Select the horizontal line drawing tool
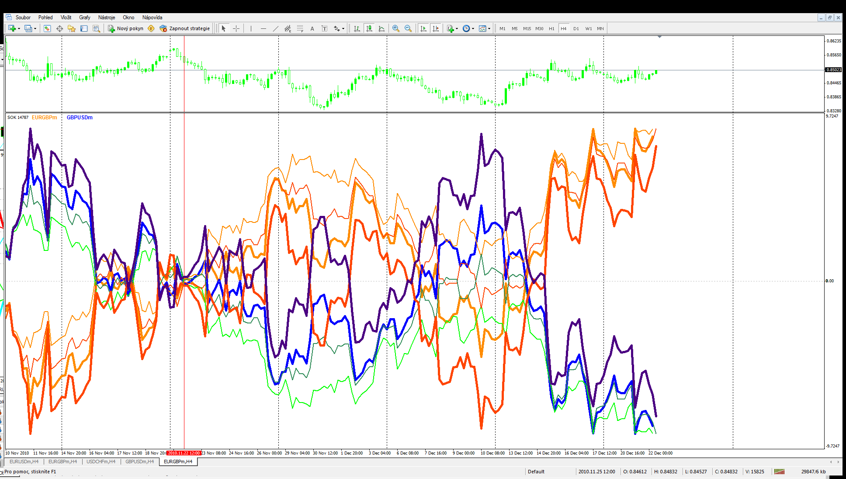Screen dimensions: 846x479 (263, 28)
